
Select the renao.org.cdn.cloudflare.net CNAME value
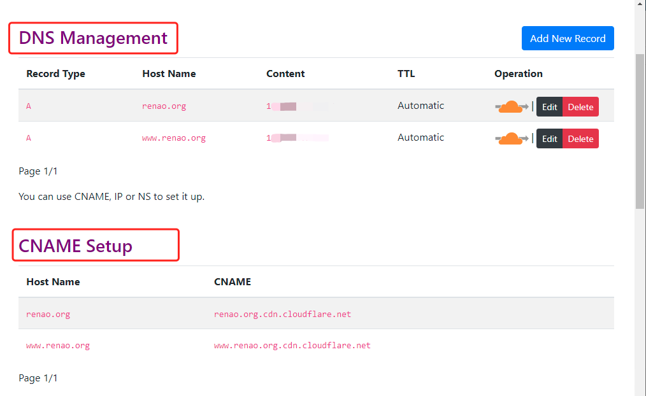(282, 314)
